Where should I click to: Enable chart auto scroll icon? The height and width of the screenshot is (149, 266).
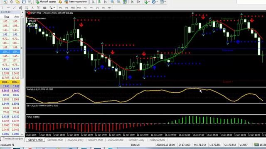(132, 2)
